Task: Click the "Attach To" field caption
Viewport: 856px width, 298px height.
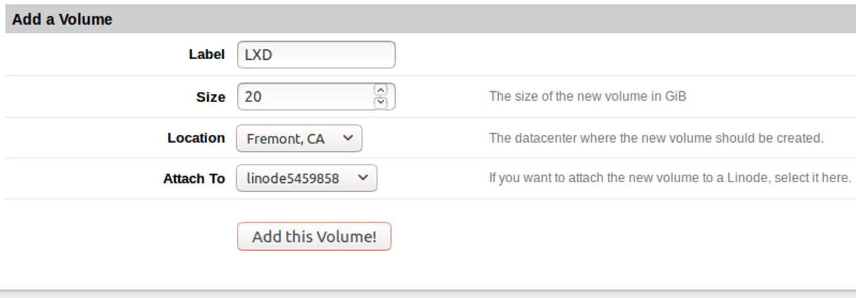Action: [194, 179]
